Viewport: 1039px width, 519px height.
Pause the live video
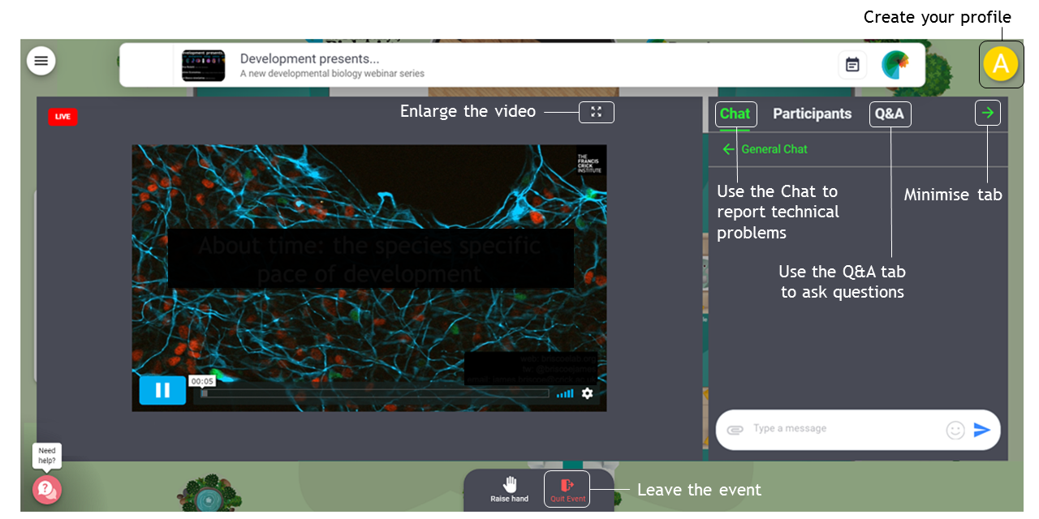162,390
